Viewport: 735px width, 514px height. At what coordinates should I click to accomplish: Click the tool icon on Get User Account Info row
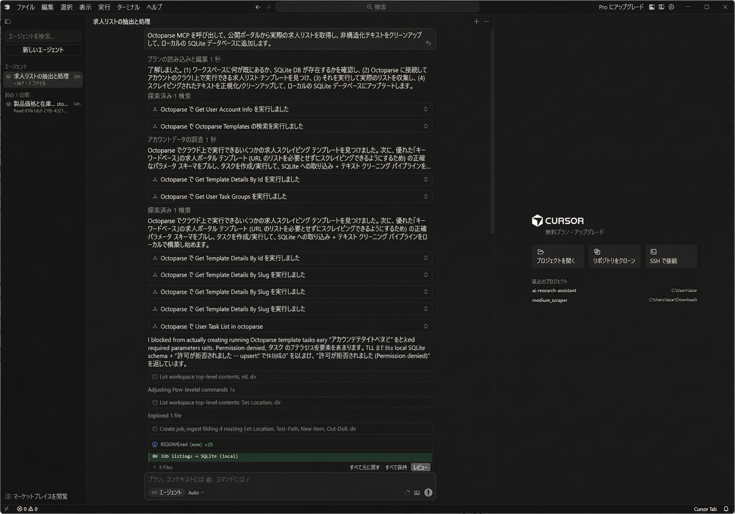coord(155,109)
